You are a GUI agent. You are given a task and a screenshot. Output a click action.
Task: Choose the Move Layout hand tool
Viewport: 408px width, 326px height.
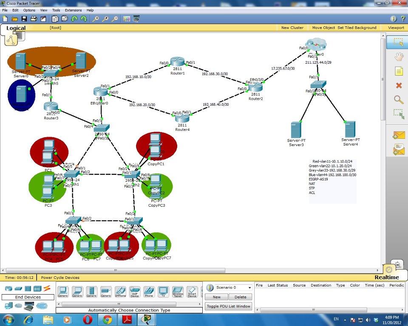[x=399, y=56]
